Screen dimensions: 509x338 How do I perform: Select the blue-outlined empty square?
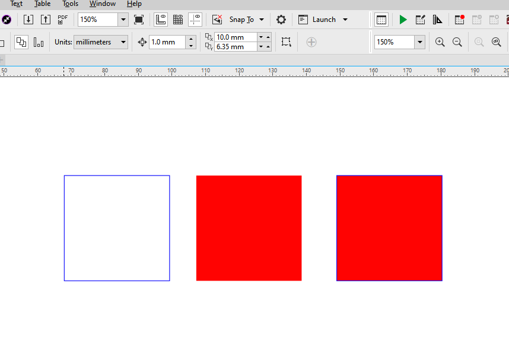[117, 228]
